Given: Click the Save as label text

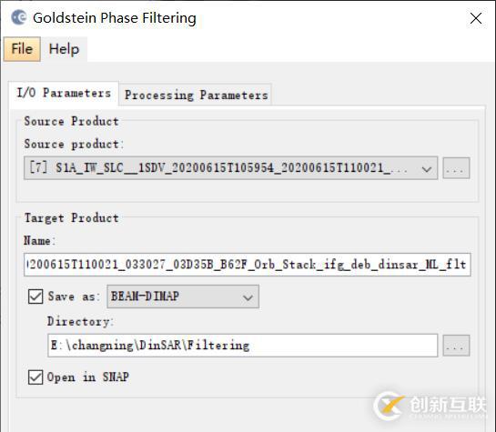Looking at the screenshot, I should 74,296.
